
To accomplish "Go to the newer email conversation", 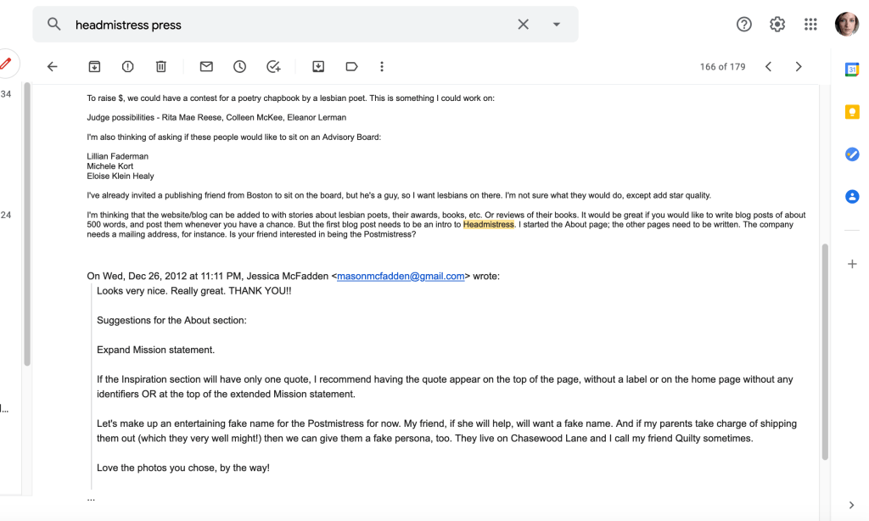I will tap(768, 66).
